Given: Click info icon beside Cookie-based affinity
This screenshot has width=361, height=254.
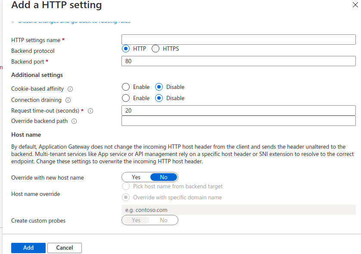Looking at the screenshot, I should tap(70, 89).
